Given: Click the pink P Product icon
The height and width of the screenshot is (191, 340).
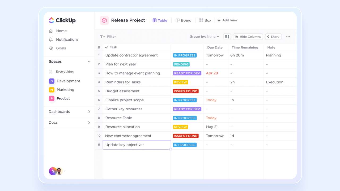Looking at the screenshot, I should click(52, 98).
